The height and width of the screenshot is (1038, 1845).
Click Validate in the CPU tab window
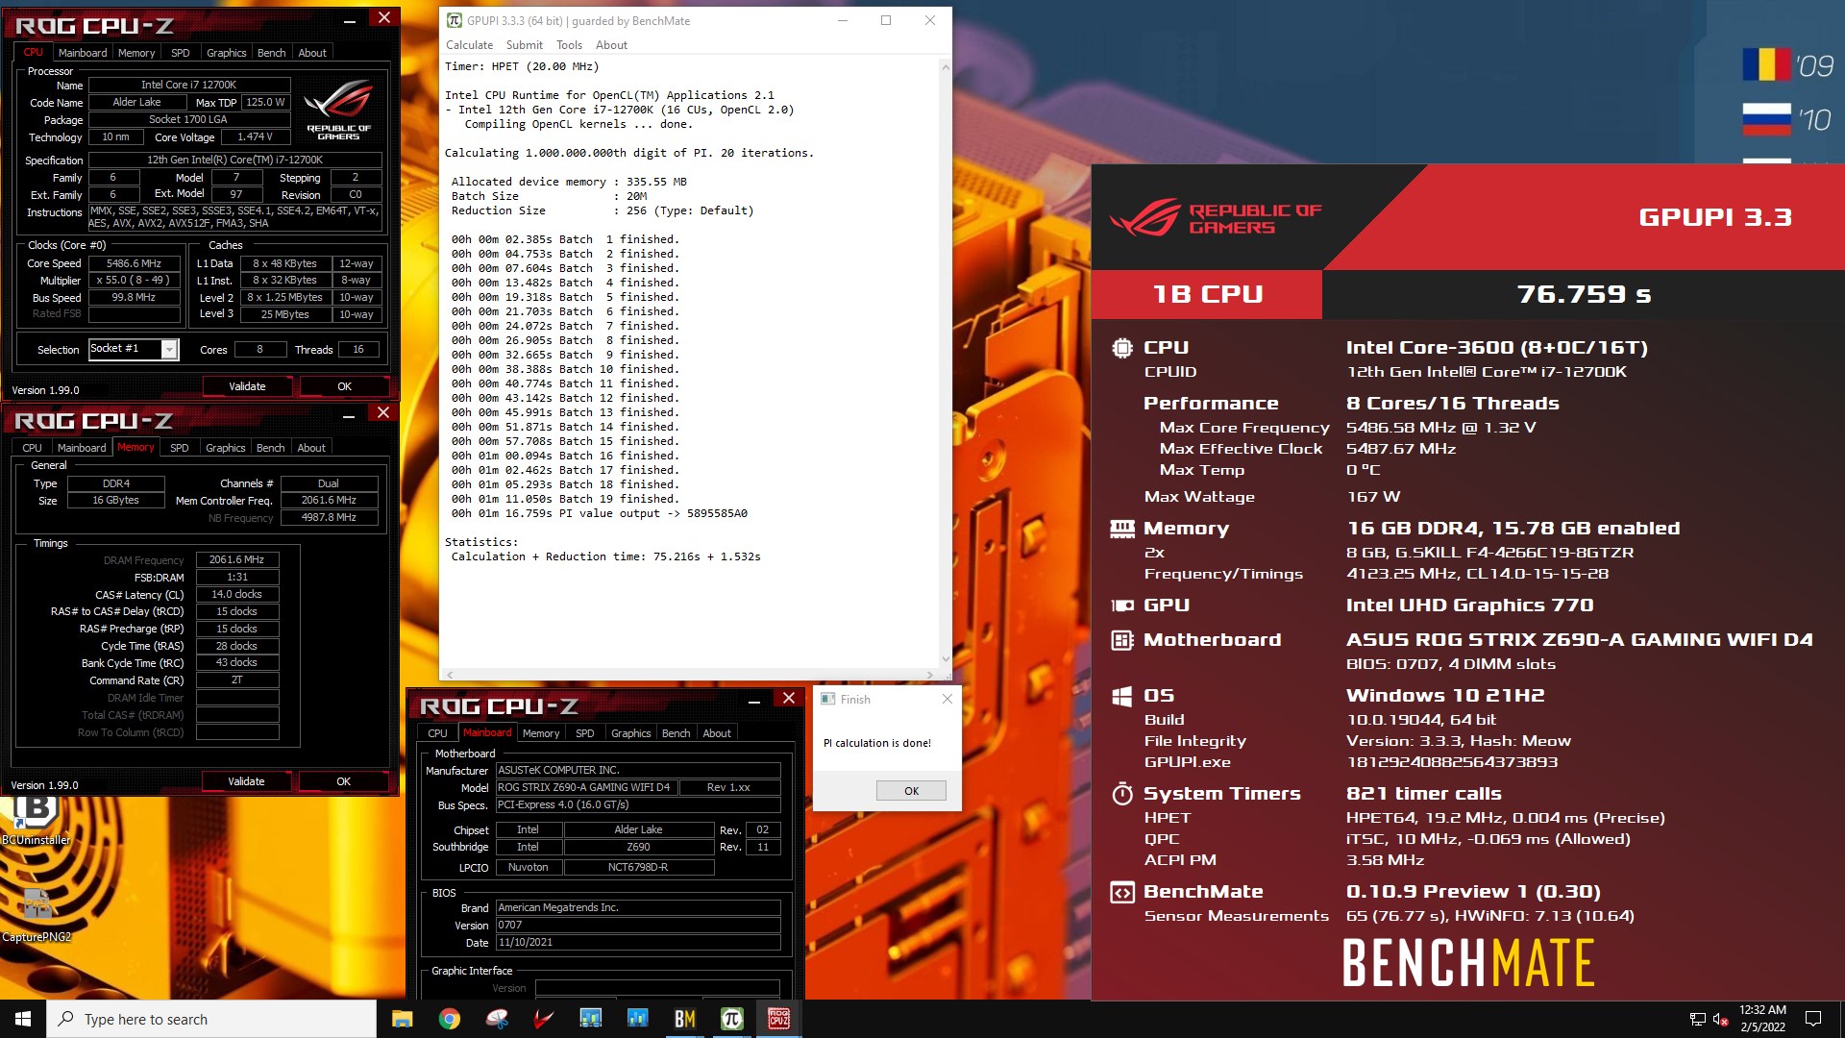247,386
